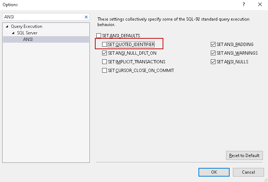This screenshot has height=182, width=268.
Task: Select the ANSI tree item
Action: [x=28, y=39]
